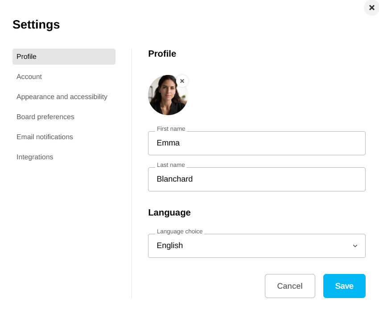The width and height of the screenshot is (379, 311).
Task: Open the Account settings section
Action: [x=29, y=77]
